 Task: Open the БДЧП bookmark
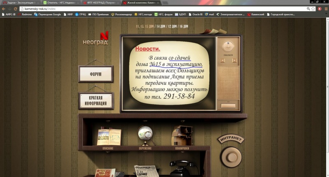(x=181, y=14)
